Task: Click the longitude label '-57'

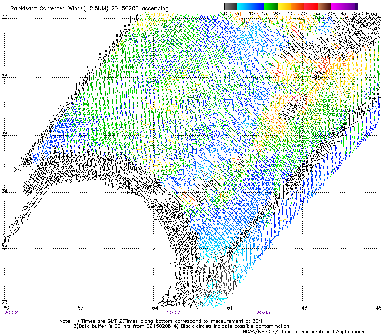Action: (79, 308)
